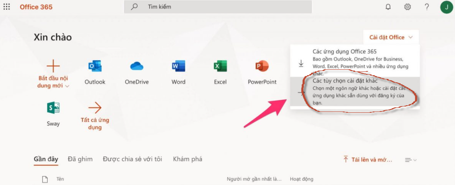Sort by Người mở gần nhất là column
455x185 pixels.
(x=254, y=179)
